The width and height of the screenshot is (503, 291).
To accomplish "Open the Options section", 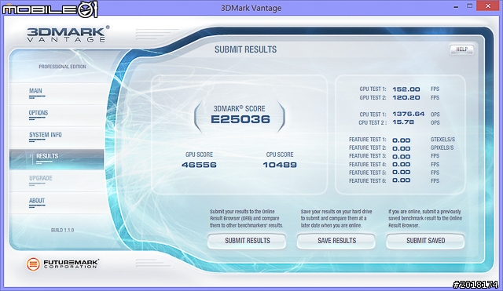I will coord(39,113).
